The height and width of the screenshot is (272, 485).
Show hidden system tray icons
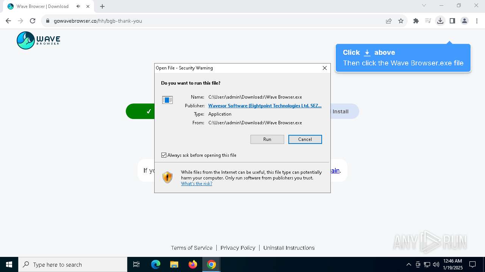408,264
